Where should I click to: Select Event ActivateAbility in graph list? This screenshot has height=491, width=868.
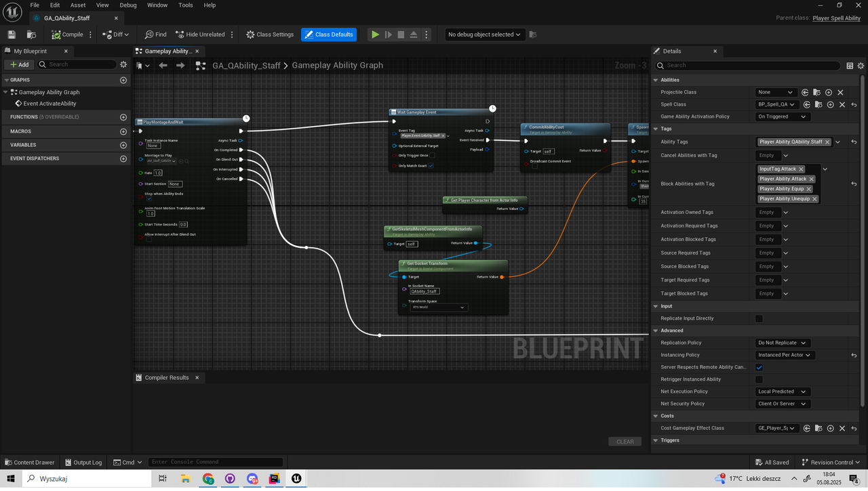50,104
